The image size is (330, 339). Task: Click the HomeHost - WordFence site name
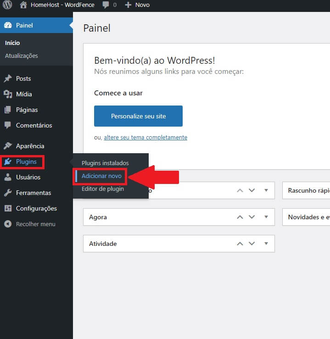[62, 5]
